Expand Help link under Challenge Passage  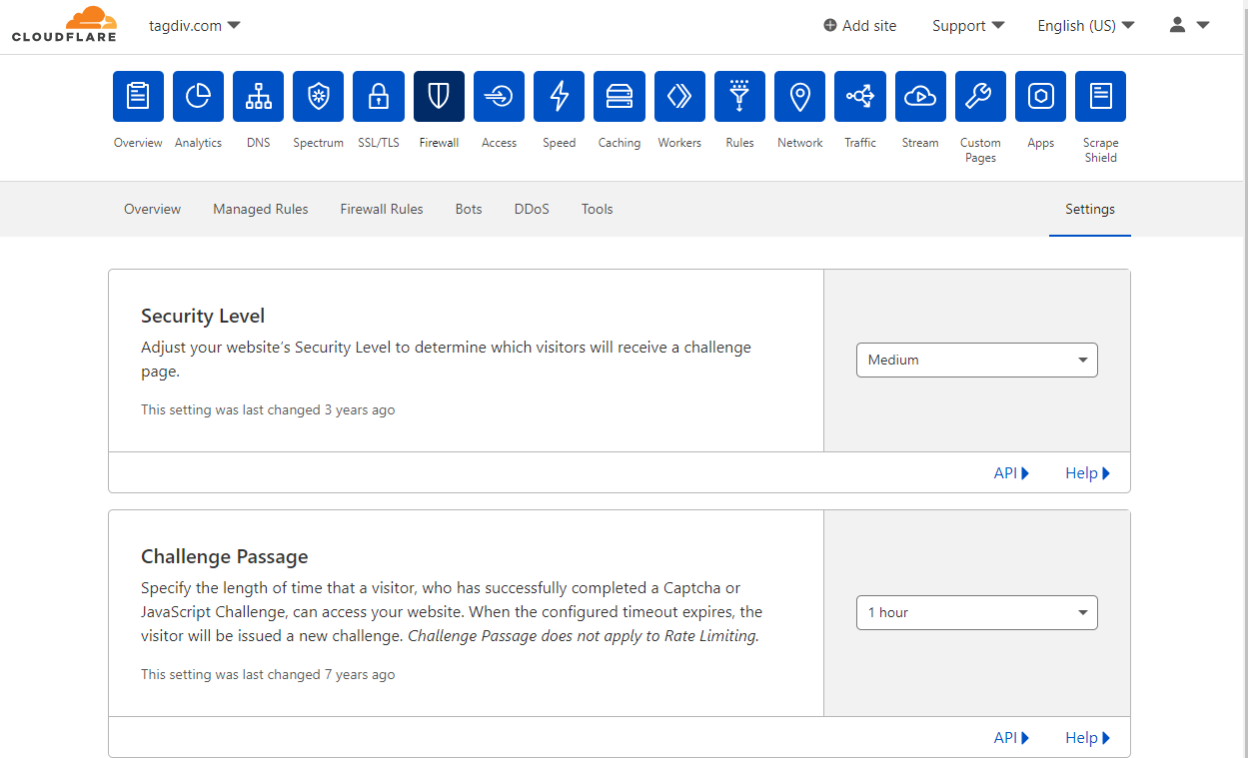click(x=1087, y=738)
